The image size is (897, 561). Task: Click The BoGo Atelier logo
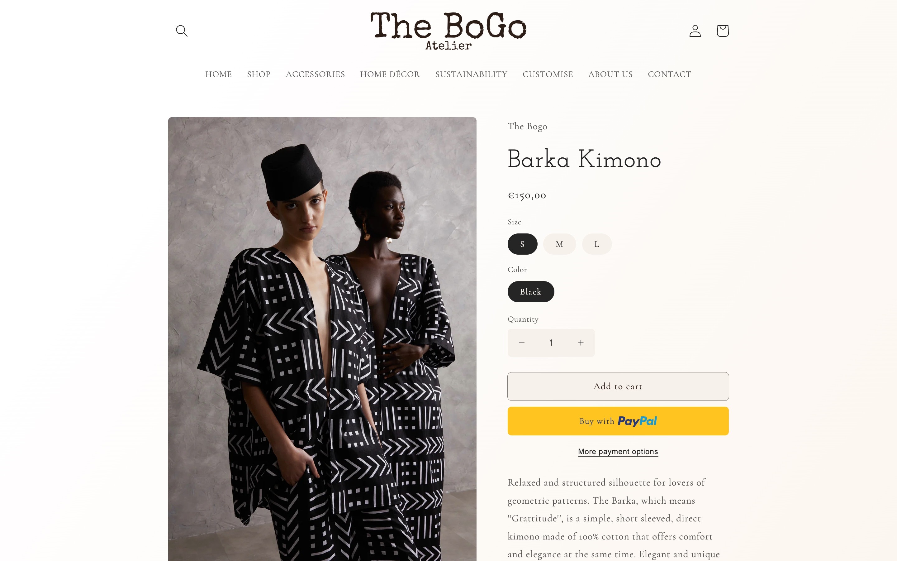tap(448, 31)
